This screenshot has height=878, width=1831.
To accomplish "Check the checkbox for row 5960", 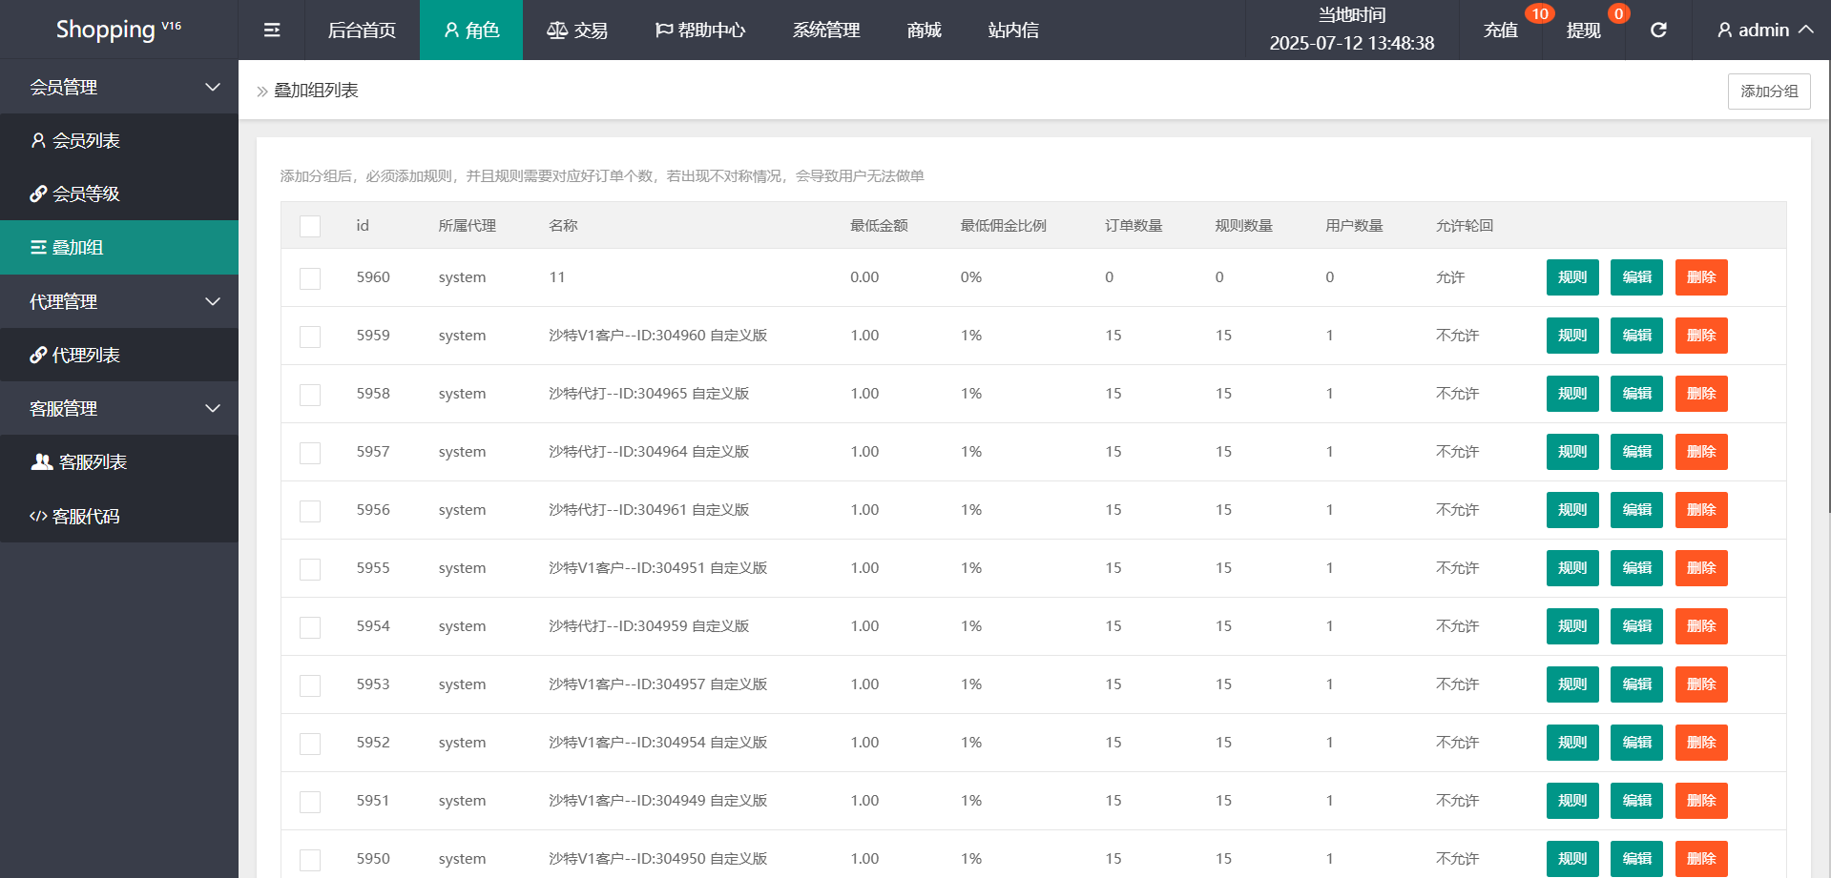I will [x=310, y=278].
